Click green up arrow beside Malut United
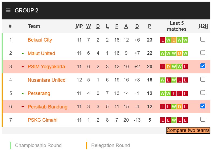Image resolution: width=212 pixels, height=150 pixels. point(23,53)
